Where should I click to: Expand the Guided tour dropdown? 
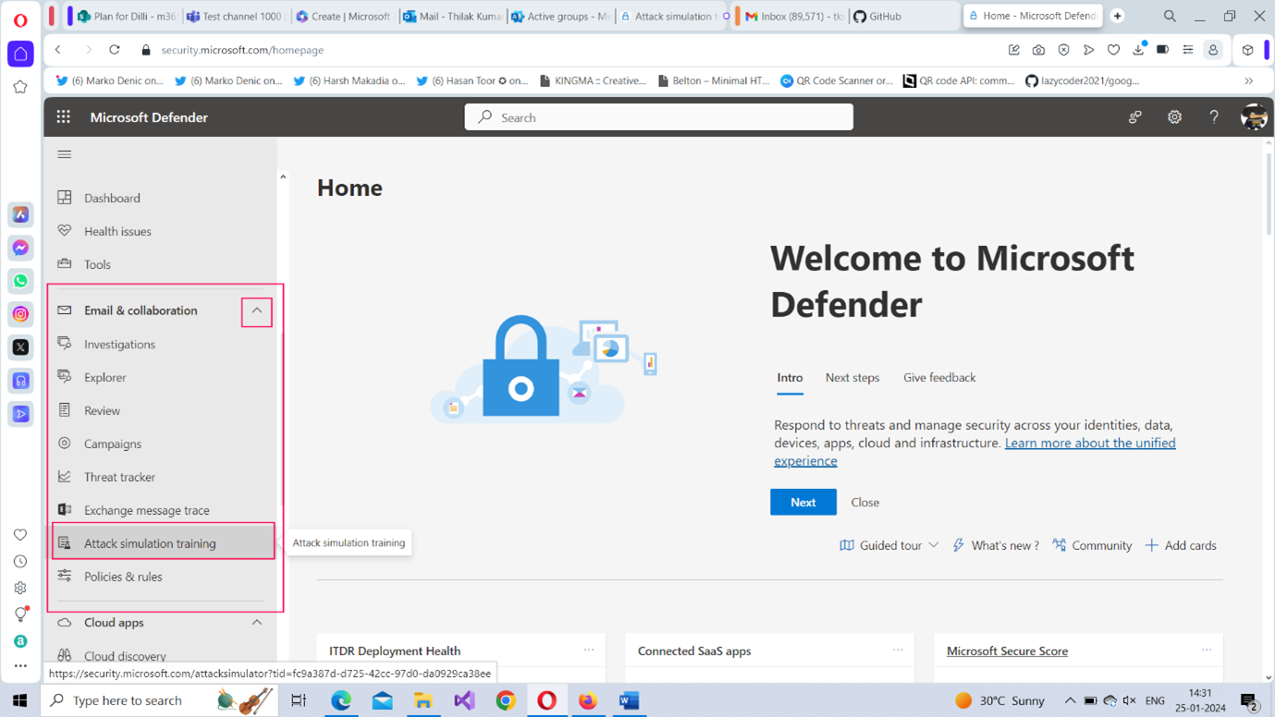tap(889, 546)
